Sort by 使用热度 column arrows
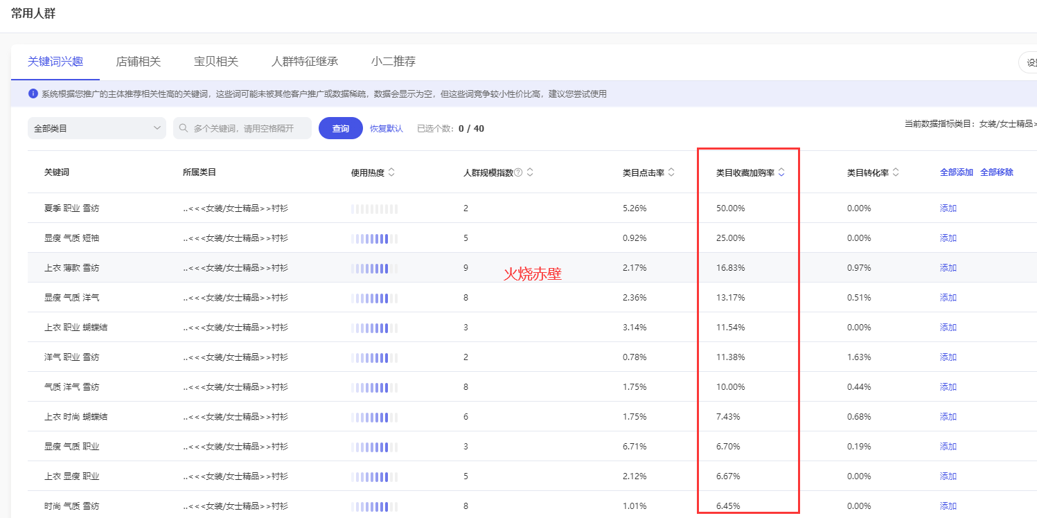The height and width of the screenshot is (518, 1037). point(391,172)
